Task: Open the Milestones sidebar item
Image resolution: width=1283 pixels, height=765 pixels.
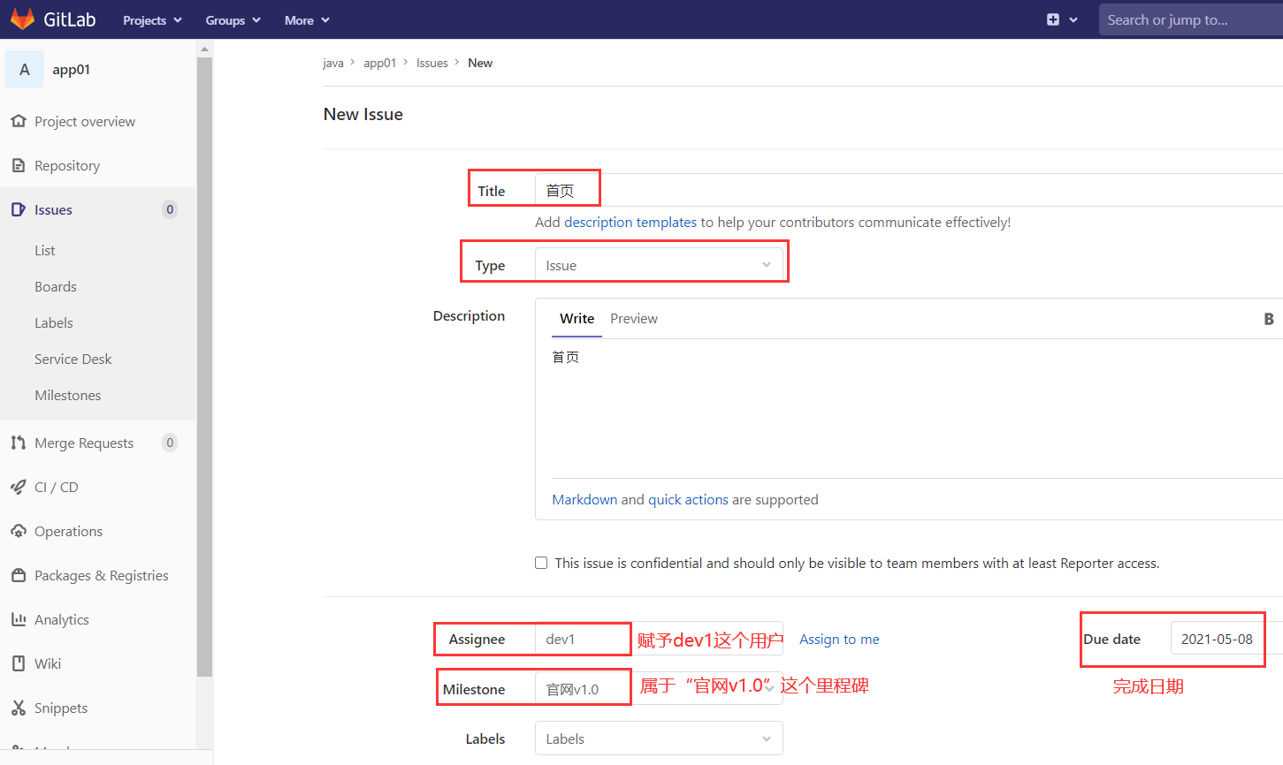Action: [68, 396]
